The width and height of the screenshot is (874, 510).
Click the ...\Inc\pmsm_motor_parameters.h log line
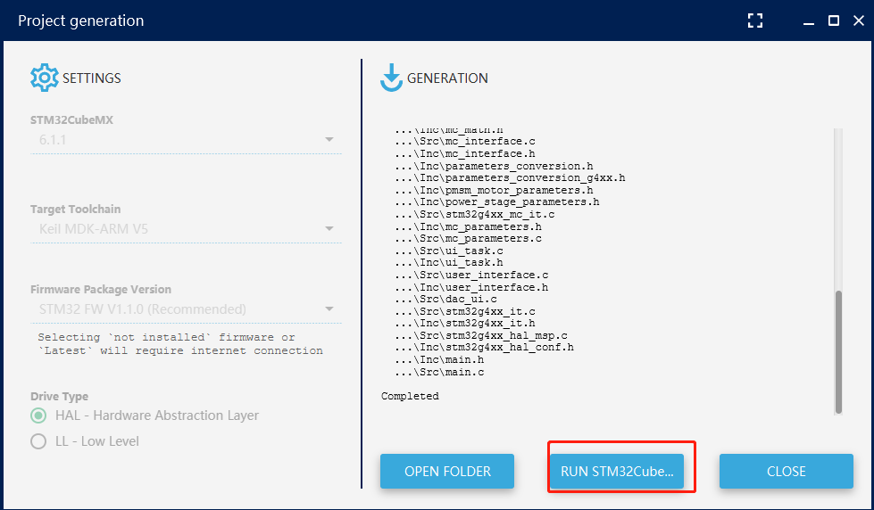click(x=494, y=191)
